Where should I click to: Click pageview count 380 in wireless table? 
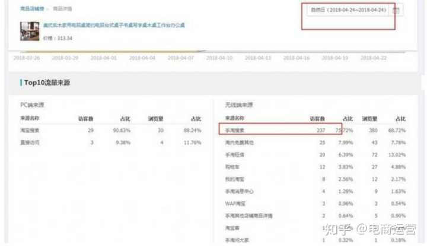pyautogui.click(x=373, y=130)
